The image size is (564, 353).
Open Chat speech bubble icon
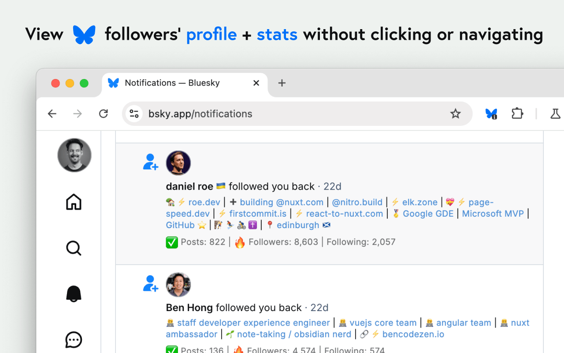74,340
